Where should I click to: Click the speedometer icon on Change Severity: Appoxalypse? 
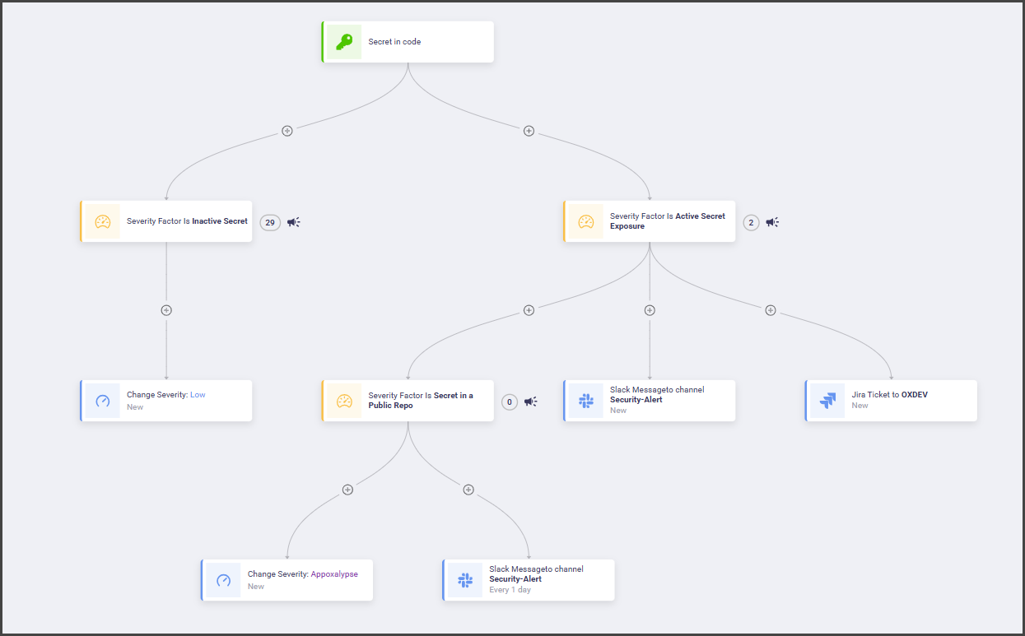pyautogui.click(x=223, y=580)
